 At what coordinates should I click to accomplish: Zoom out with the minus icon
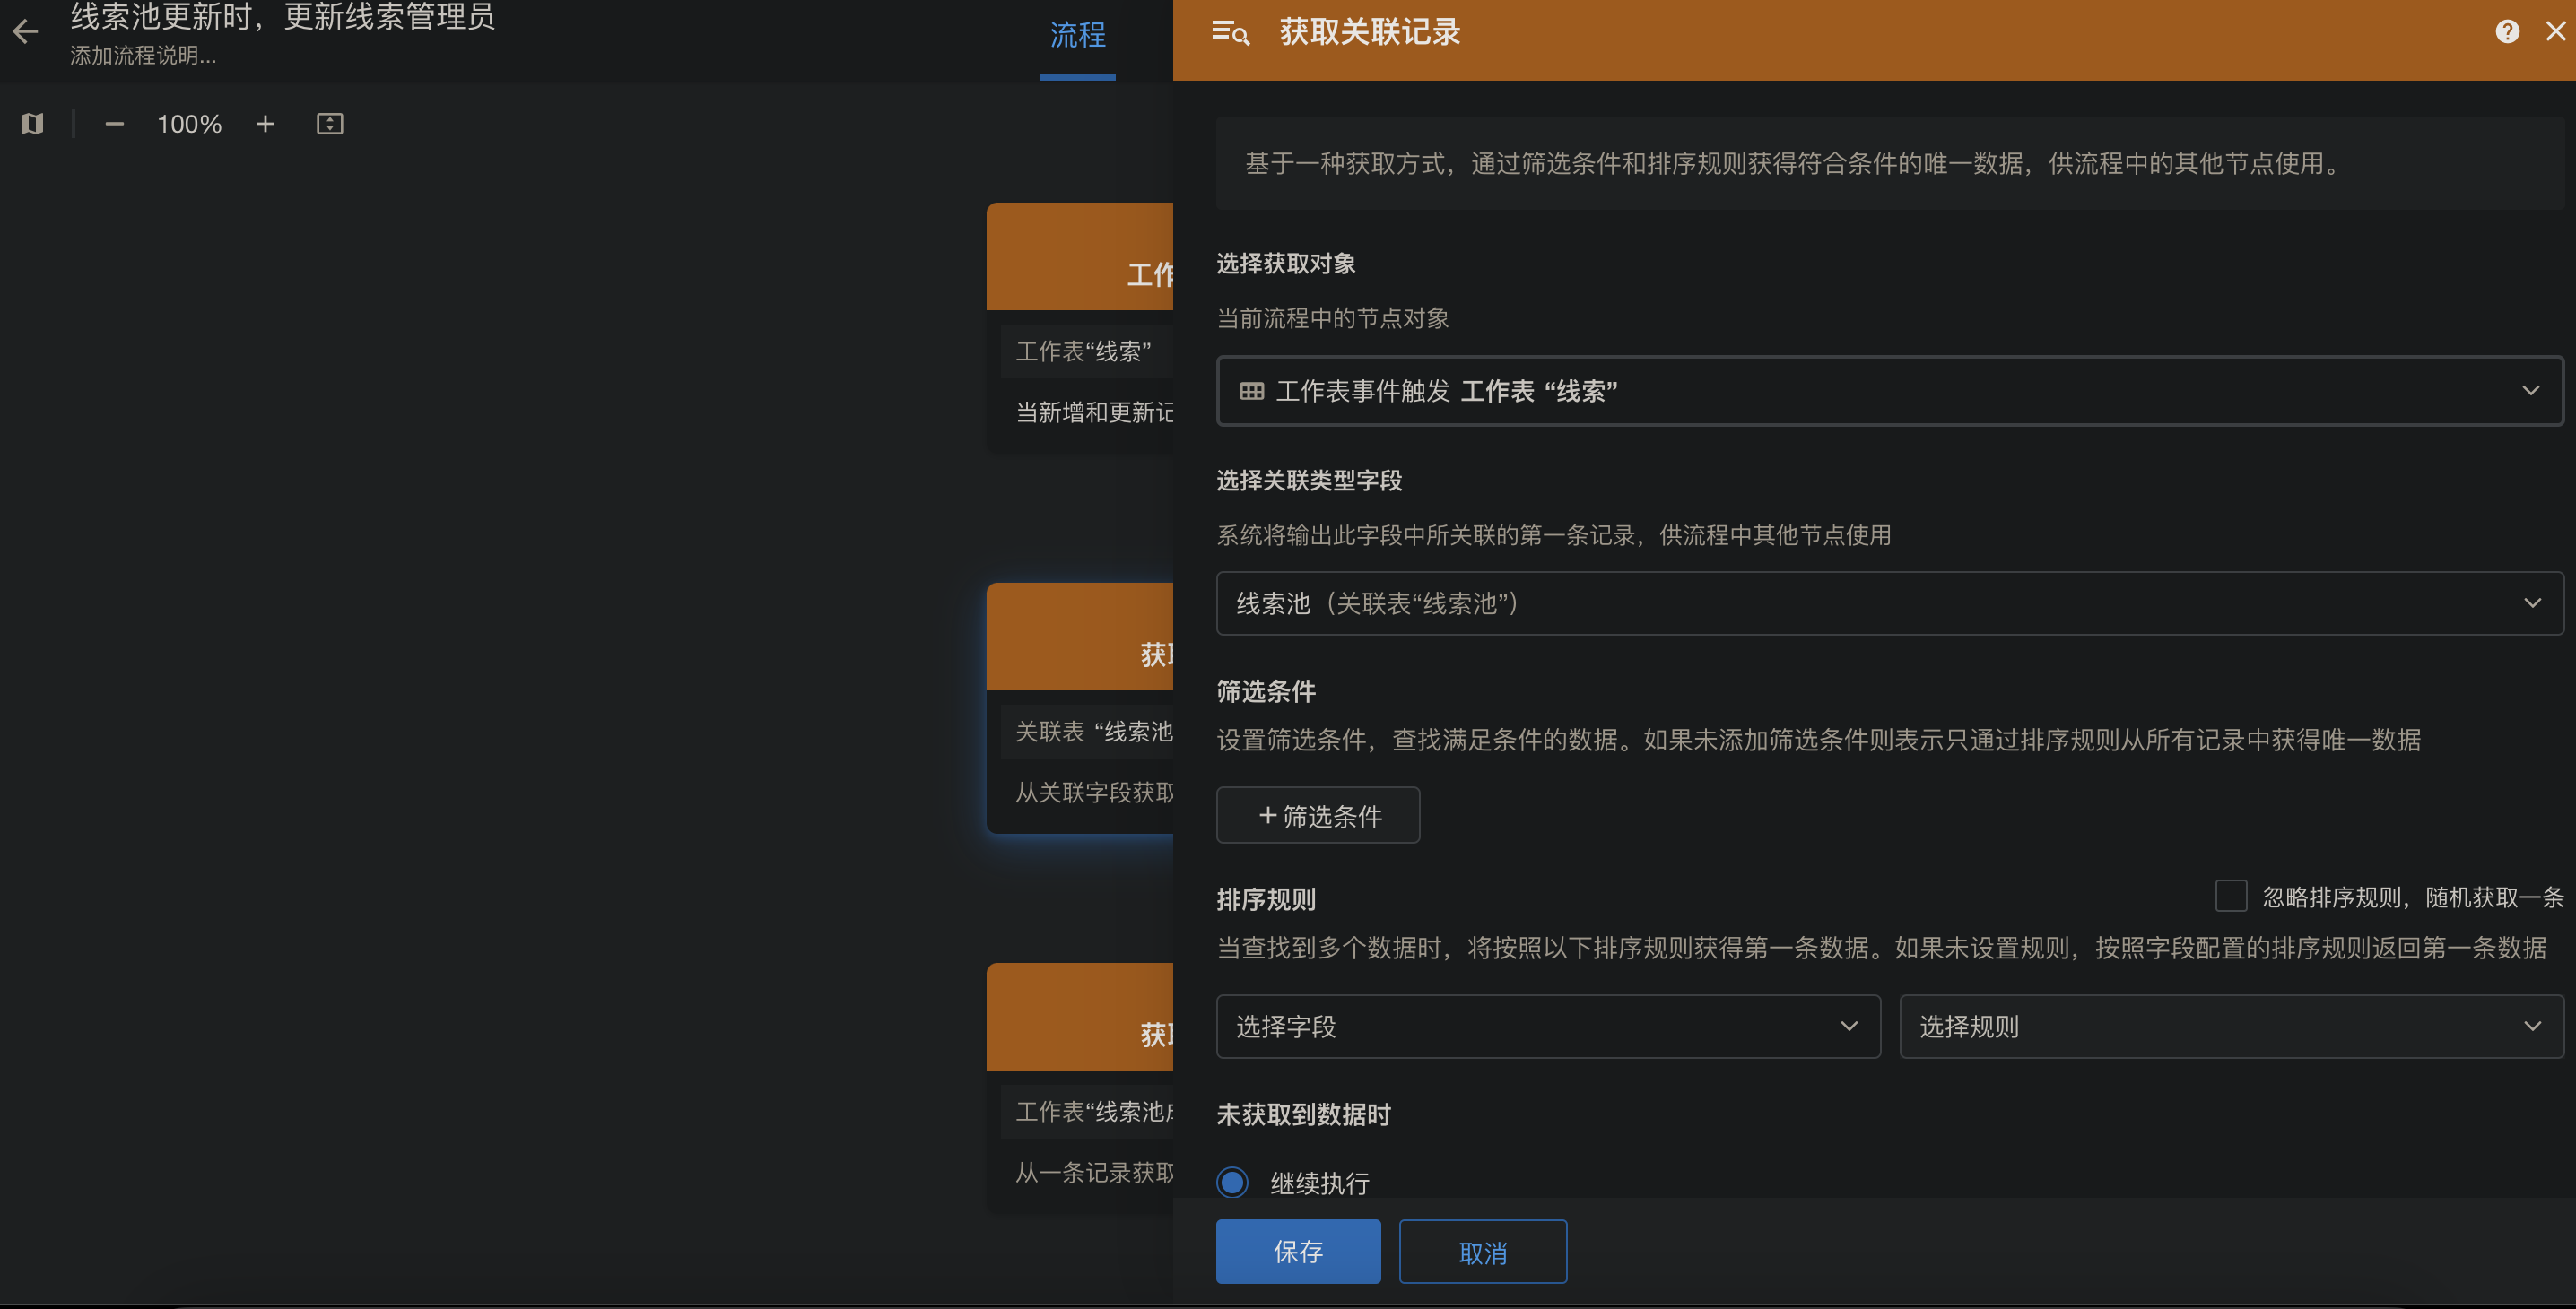coord(114,124)
